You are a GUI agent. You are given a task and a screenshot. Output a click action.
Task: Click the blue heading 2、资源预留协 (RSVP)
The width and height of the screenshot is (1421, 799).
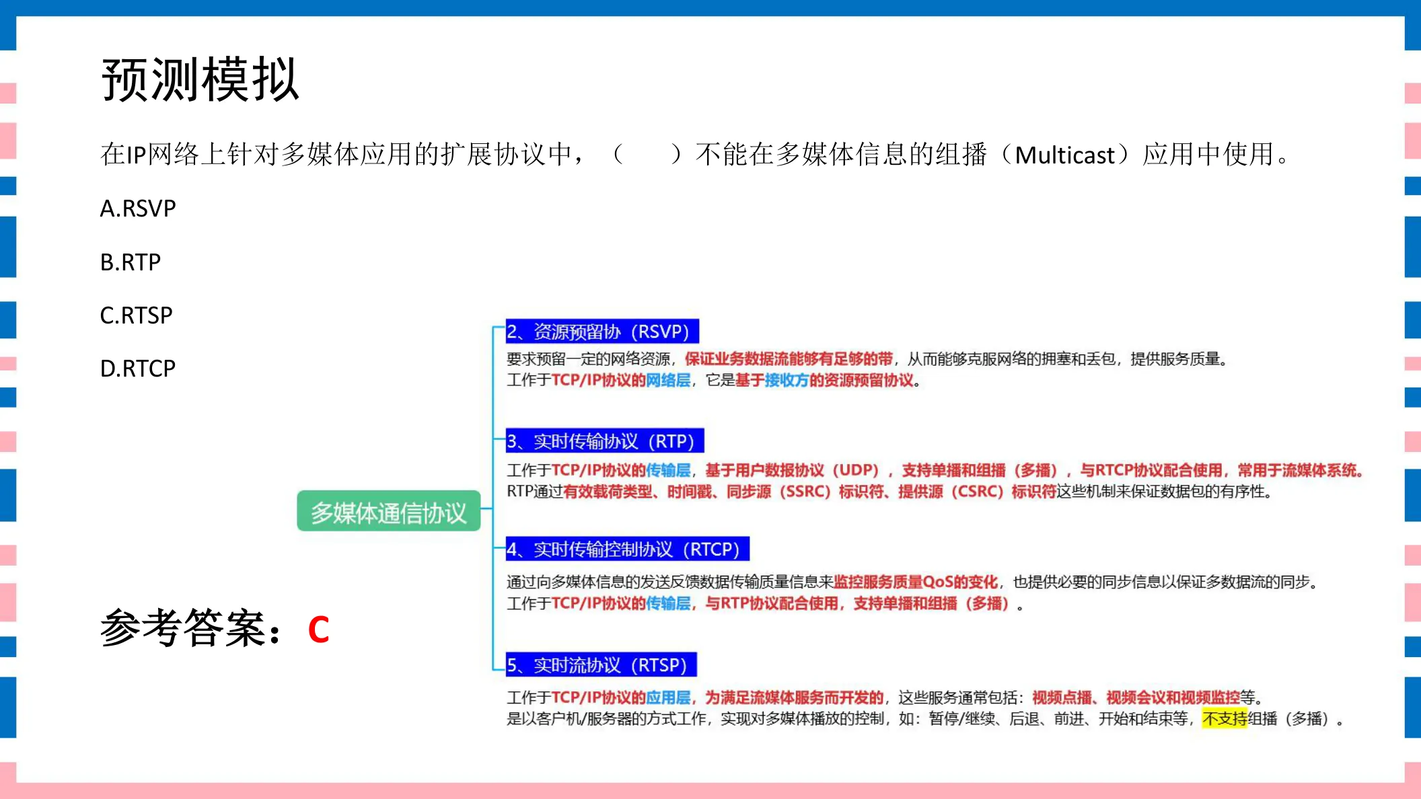point(602,332)
